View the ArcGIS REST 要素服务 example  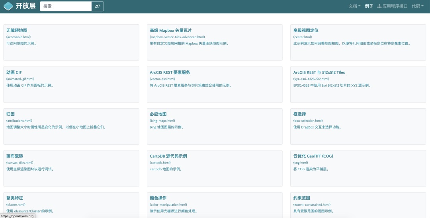[170, 72]
